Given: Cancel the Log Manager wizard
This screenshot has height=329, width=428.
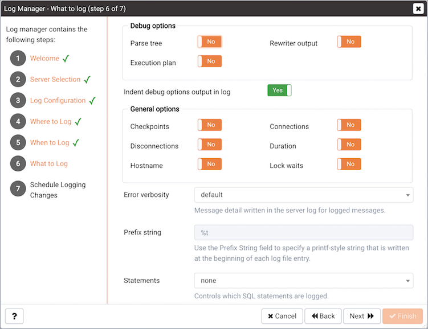Looking at the screenshot, I should [x=282, y=316].
